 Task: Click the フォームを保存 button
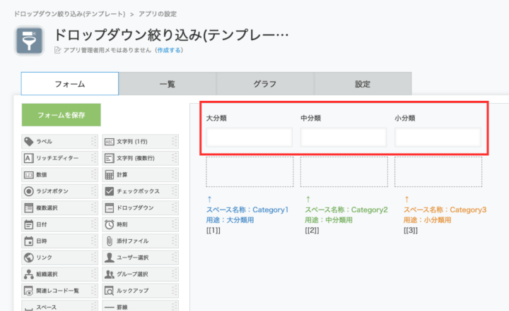click(61, 115)
